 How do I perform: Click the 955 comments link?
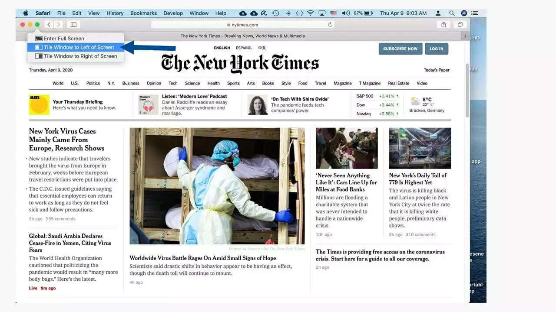point(60,219)
